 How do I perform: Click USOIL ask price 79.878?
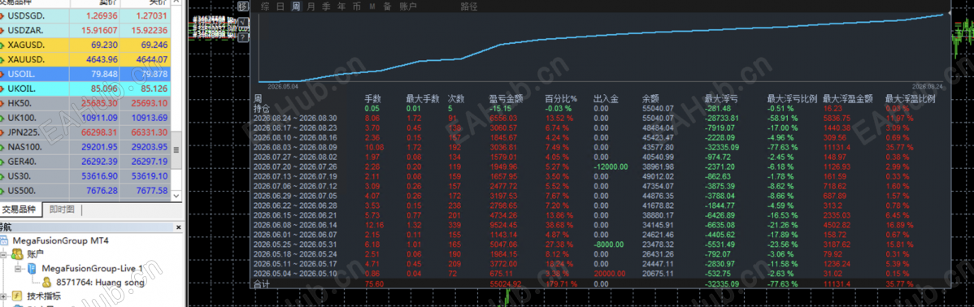154,74
